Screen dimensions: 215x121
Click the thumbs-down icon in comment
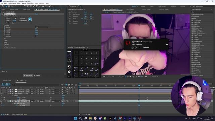point(136,48)
